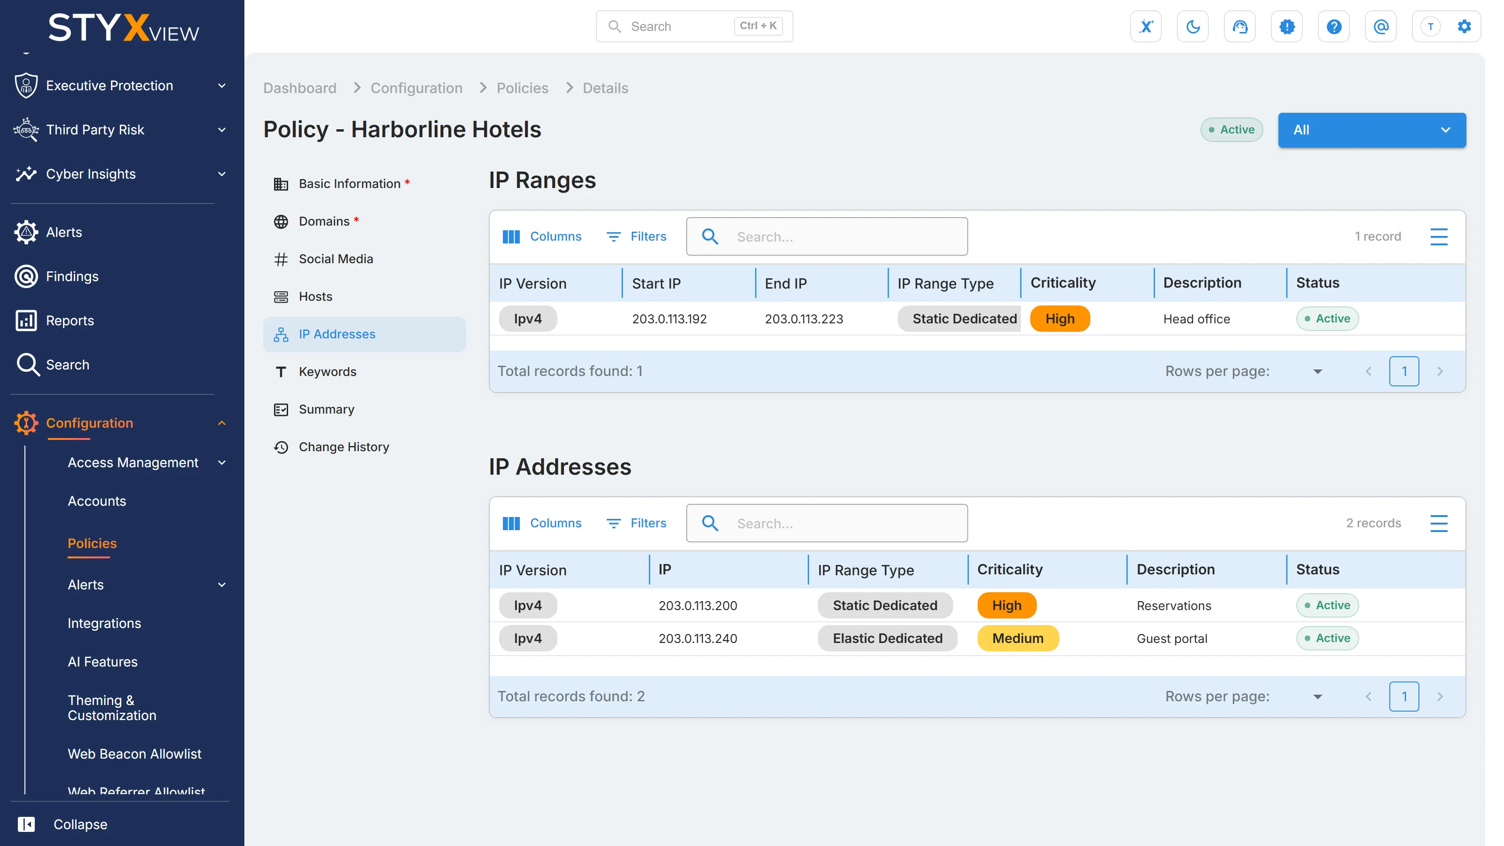The image size is (1504, 846).
Task: Open IP Addresses rows per page dropdown
Action: (1317, 697)
